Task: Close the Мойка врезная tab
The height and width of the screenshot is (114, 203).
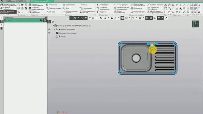Action: coord(52,1)
